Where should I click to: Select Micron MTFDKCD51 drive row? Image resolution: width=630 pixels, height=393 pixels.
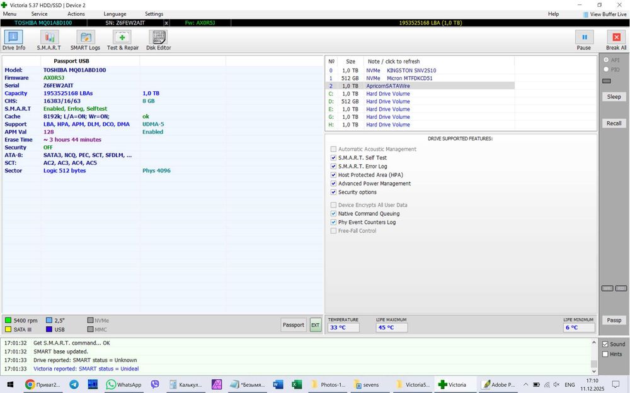pos(420,78)
